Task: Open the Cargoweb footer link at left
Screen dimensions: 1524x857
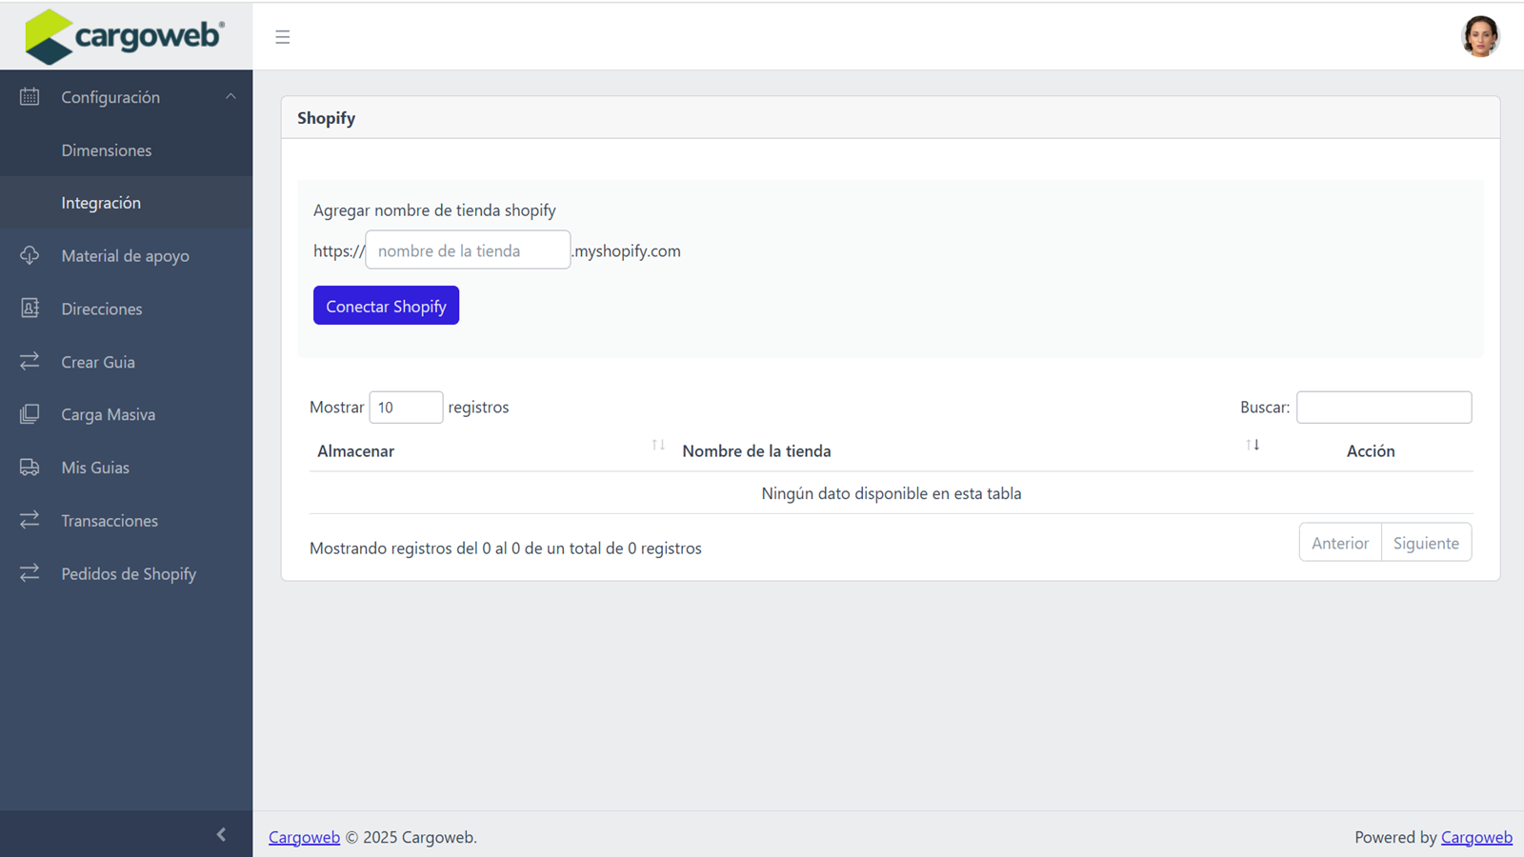Action: 304,837
